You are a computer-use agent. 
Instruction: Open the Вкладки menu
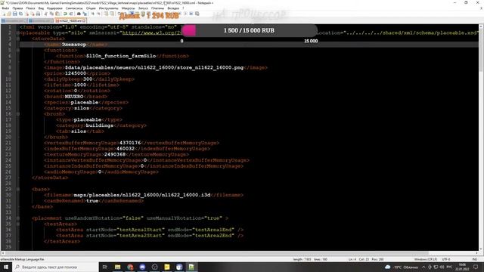(173, 8)
